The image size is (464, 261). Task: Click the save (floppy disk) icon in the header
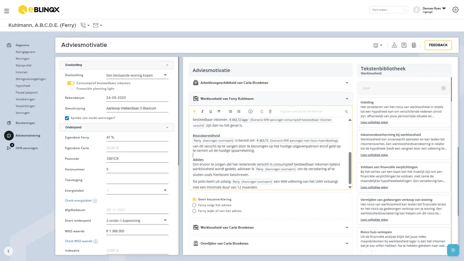[404, 45]
